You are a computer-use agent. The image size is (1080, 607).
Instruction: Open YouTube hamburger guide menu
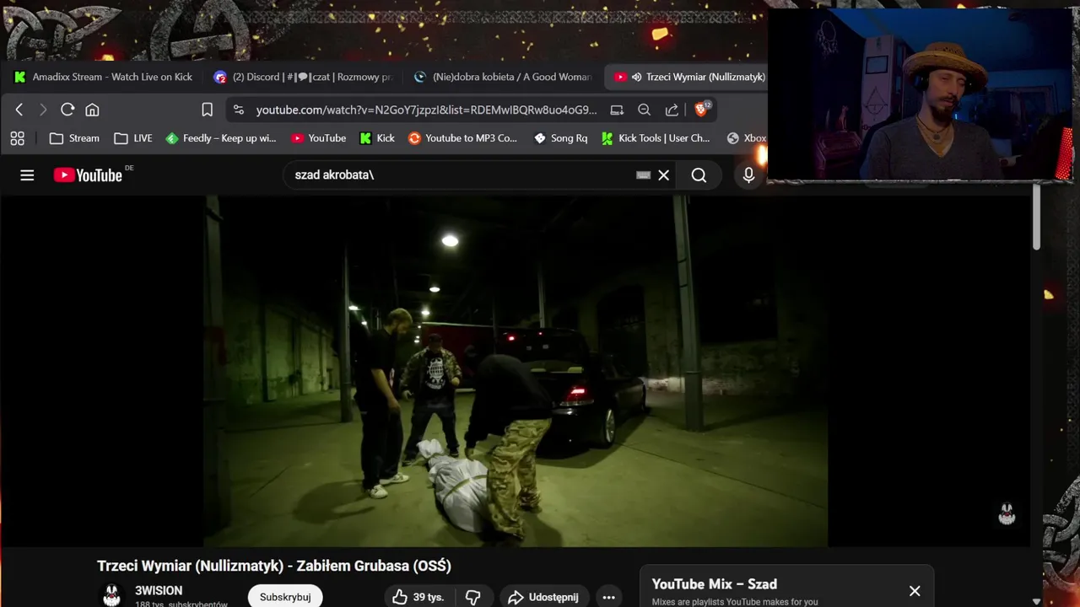[x=27, y=175]
